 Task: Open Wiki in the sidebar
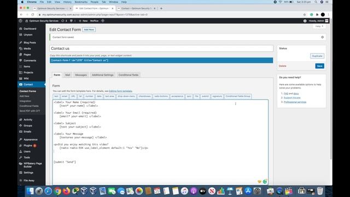[26, 79]
